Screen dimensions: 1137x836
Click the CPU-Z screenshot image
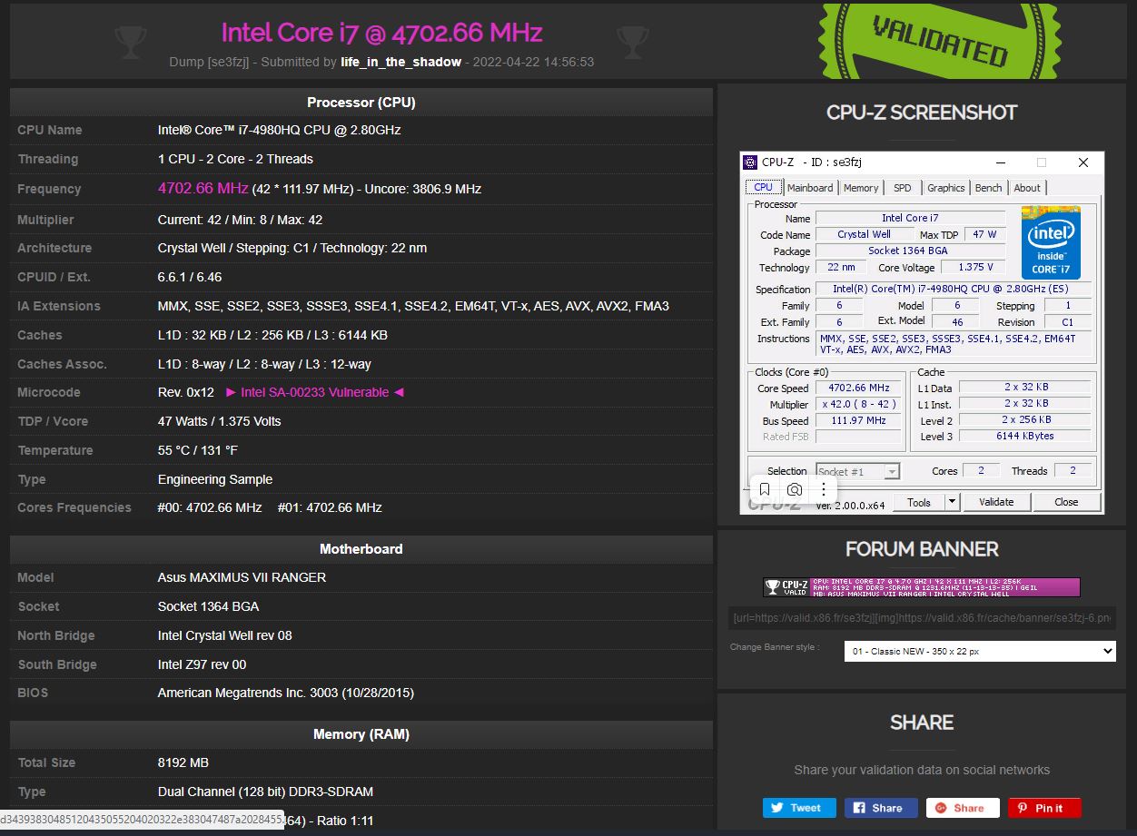point(923,333)
